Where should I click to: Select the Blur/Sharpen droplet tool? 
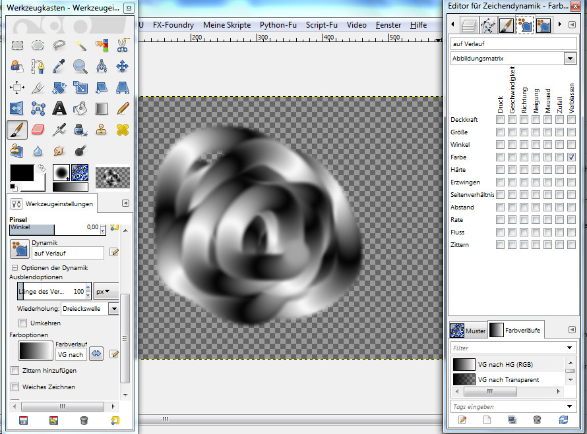[x=38, y=151]
